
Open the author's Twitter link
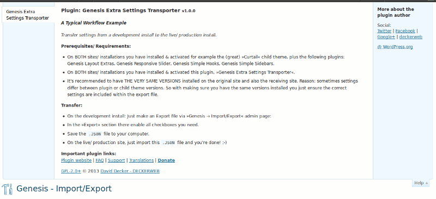pyautogui.click(x=384, y=31)
